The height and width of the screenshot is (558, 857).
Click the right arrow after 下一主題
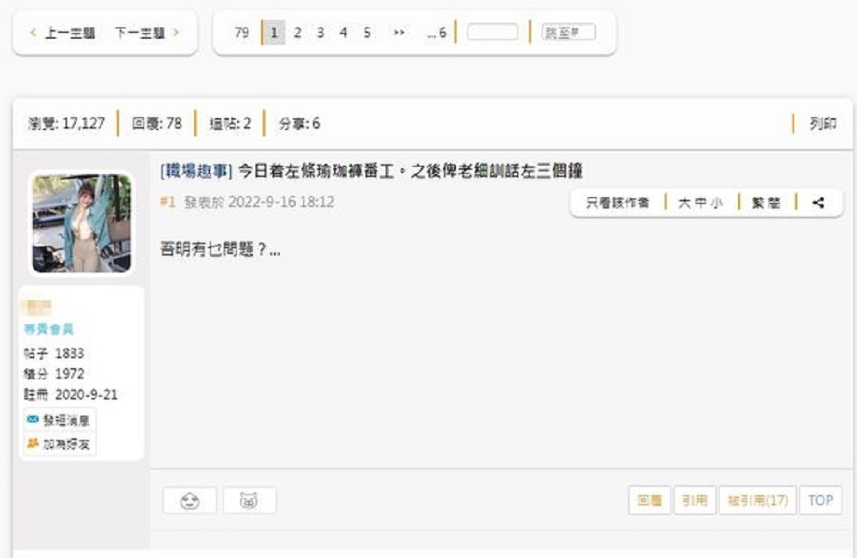tap(176, 33)
